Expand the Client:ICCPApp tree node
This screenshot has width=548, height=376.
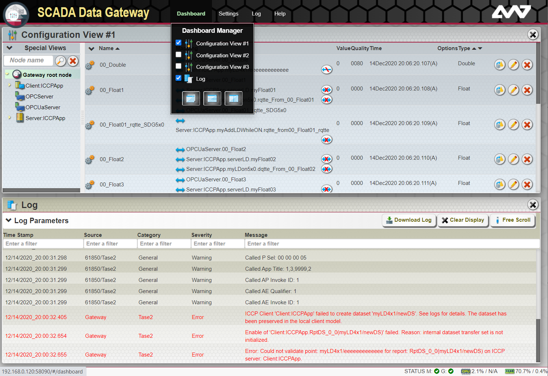pos(10,85)
